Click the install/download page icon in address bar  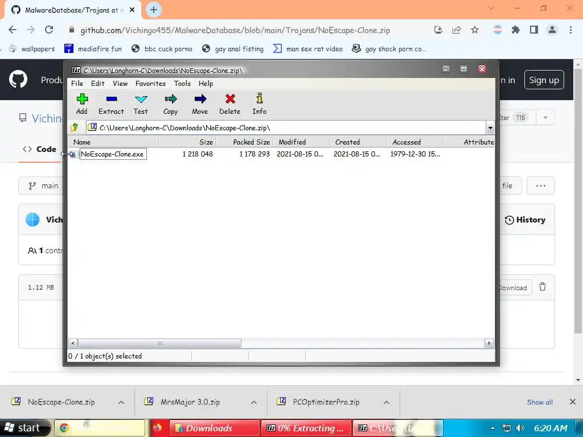pyautogui.click(x=438, y=30)
